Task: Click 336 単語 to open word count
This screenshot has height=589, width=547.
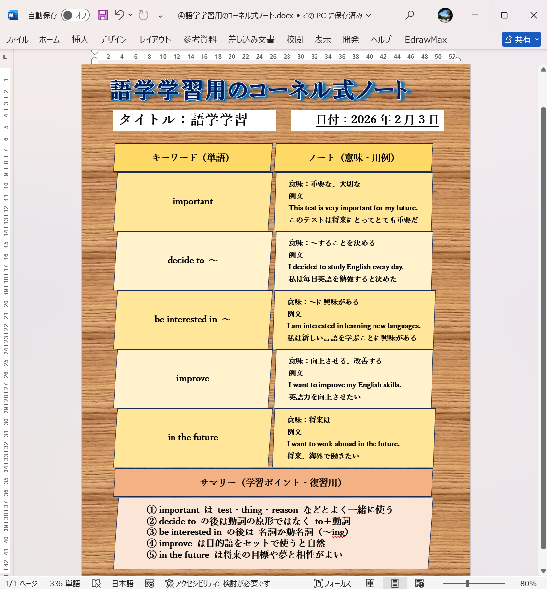Action: click(64, 583)
